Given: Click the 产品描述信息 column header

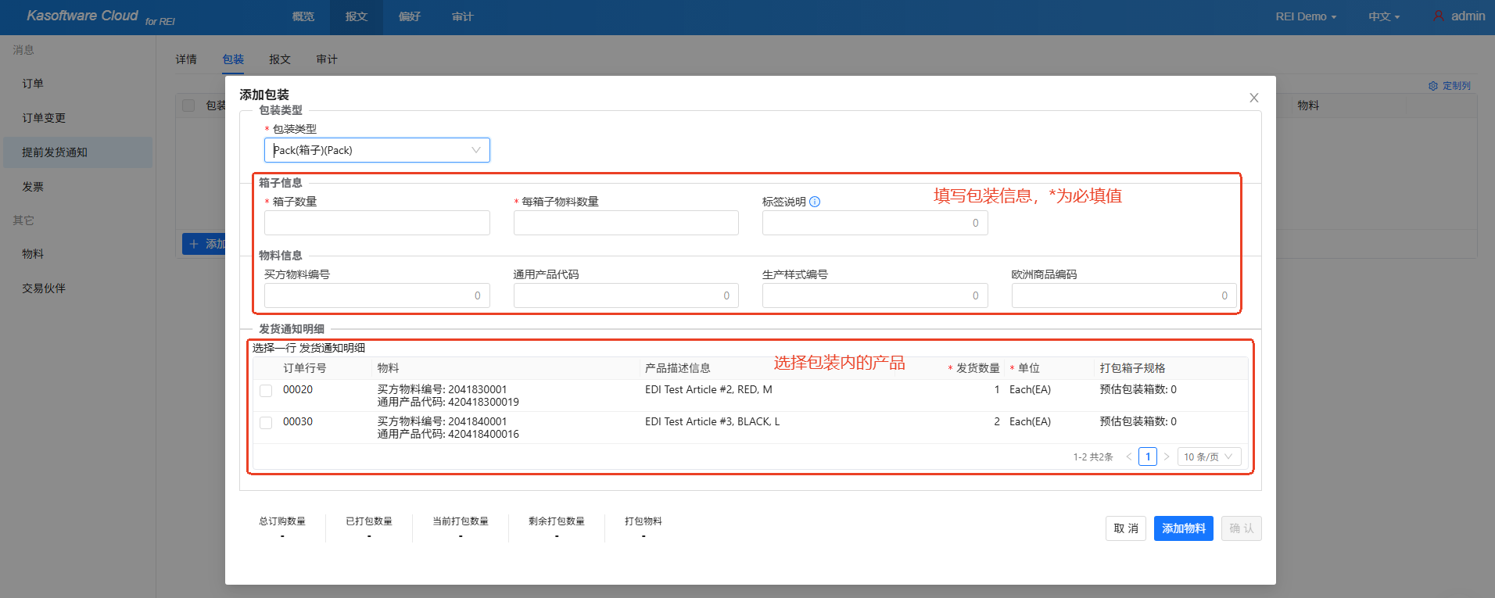Looking at the screenshot, I should (678, 368).
